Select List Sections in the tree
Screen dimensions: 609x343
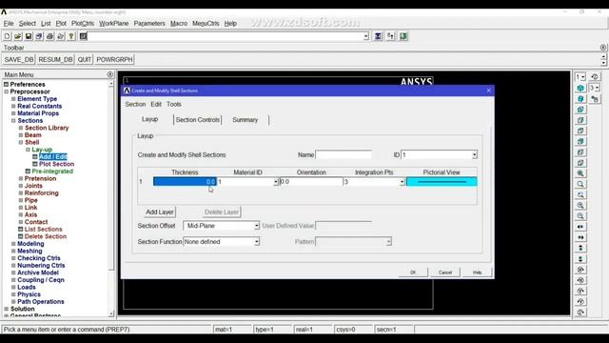click(x=43, y=229)
